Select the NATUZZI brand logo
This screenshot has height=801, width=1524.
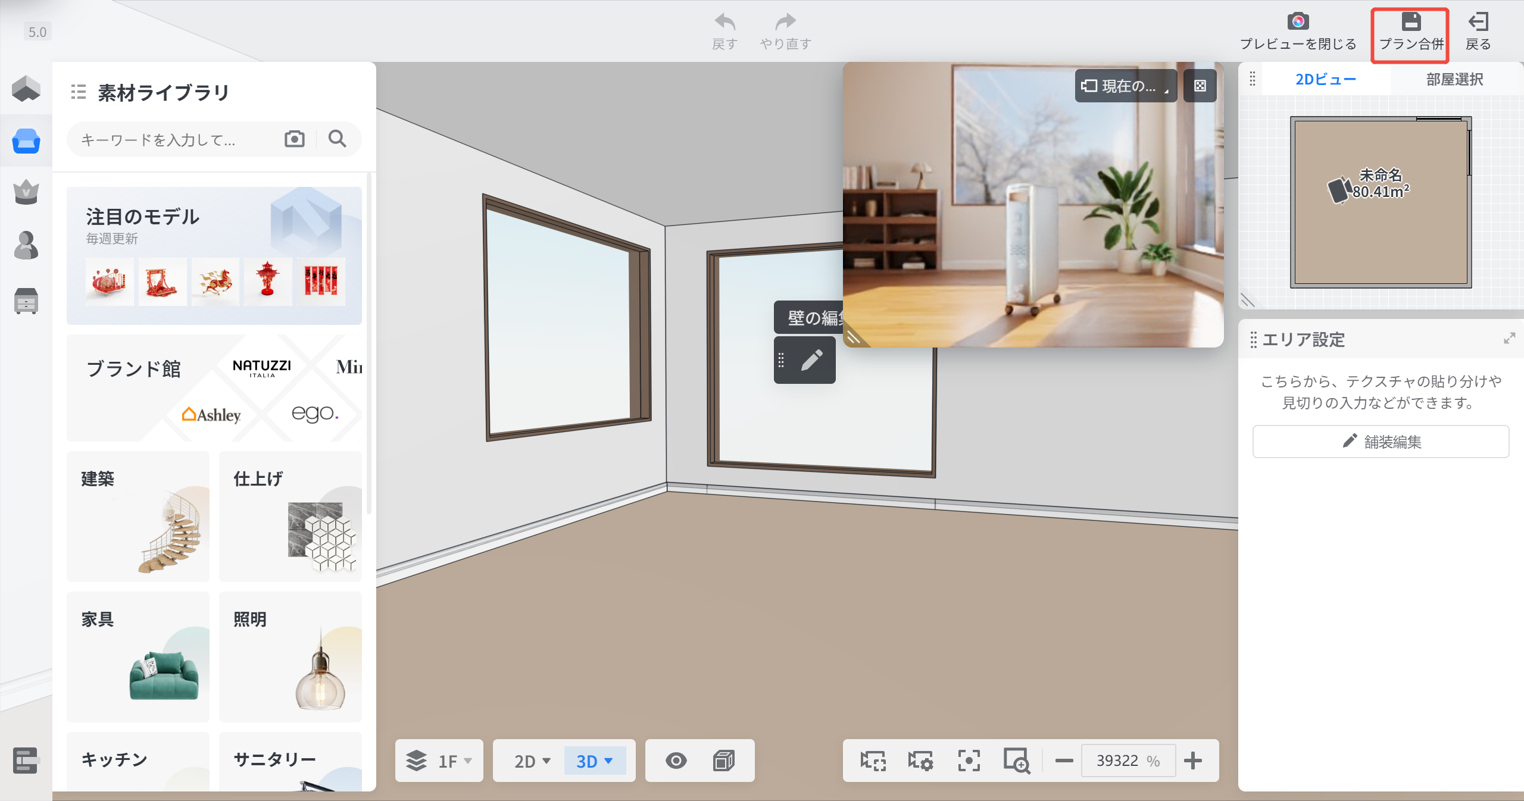coord(262,367)
